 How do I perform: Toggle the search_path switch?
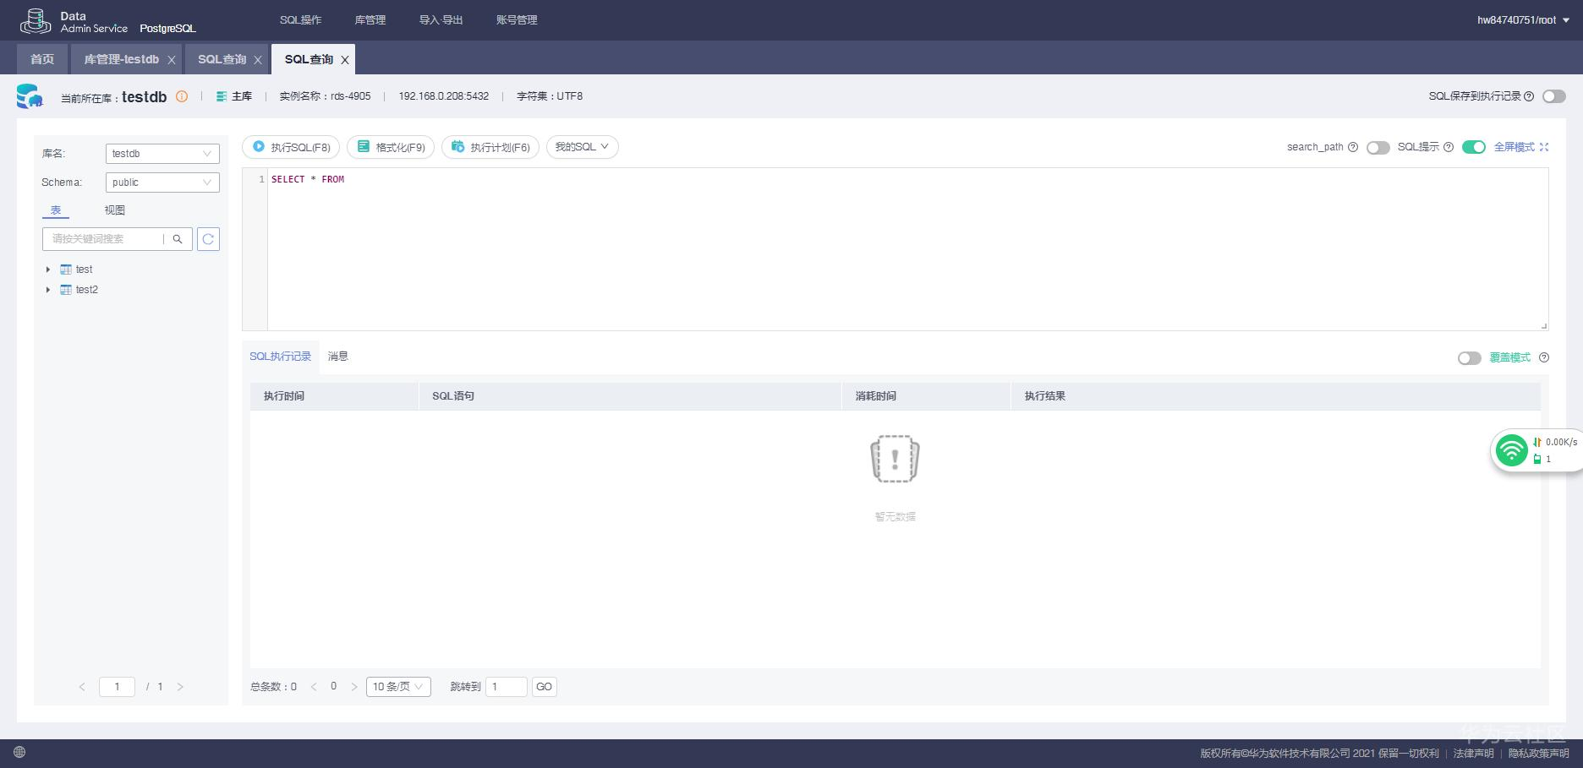click(x=1378, y=148)
